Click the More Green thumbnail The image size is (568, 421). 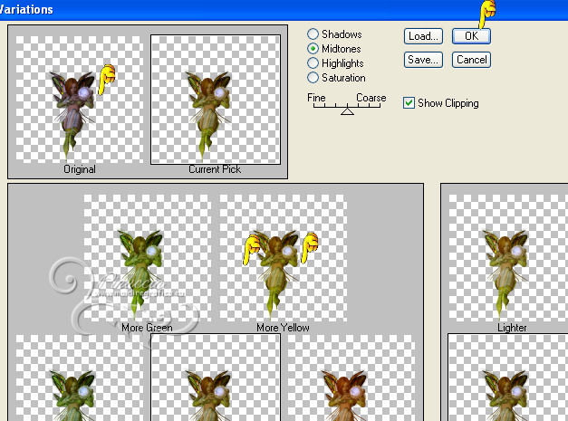[148, 258]
